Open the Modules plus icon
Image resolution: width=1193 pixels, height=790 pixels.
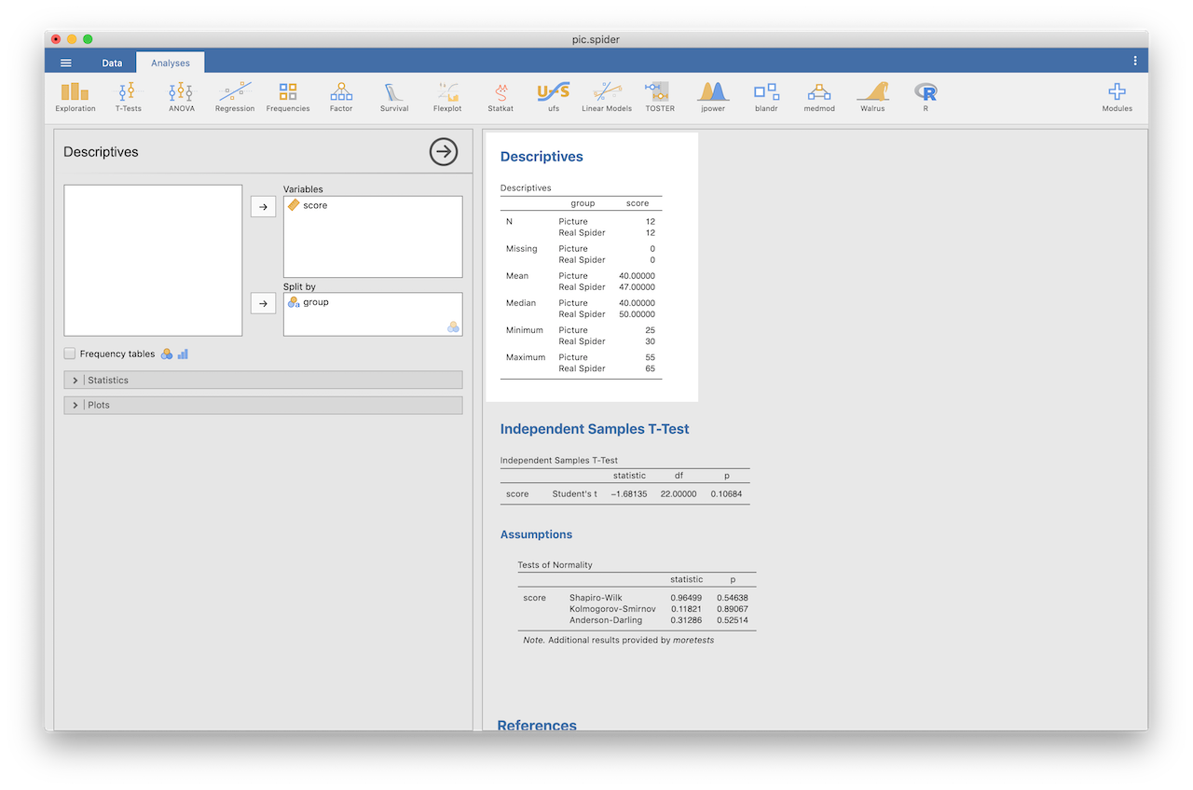[x=1117, y=96]
